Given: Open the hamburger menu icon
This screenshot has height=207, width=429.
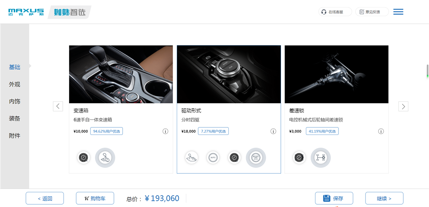Looking at the screenshot, I should click(398, 12).
